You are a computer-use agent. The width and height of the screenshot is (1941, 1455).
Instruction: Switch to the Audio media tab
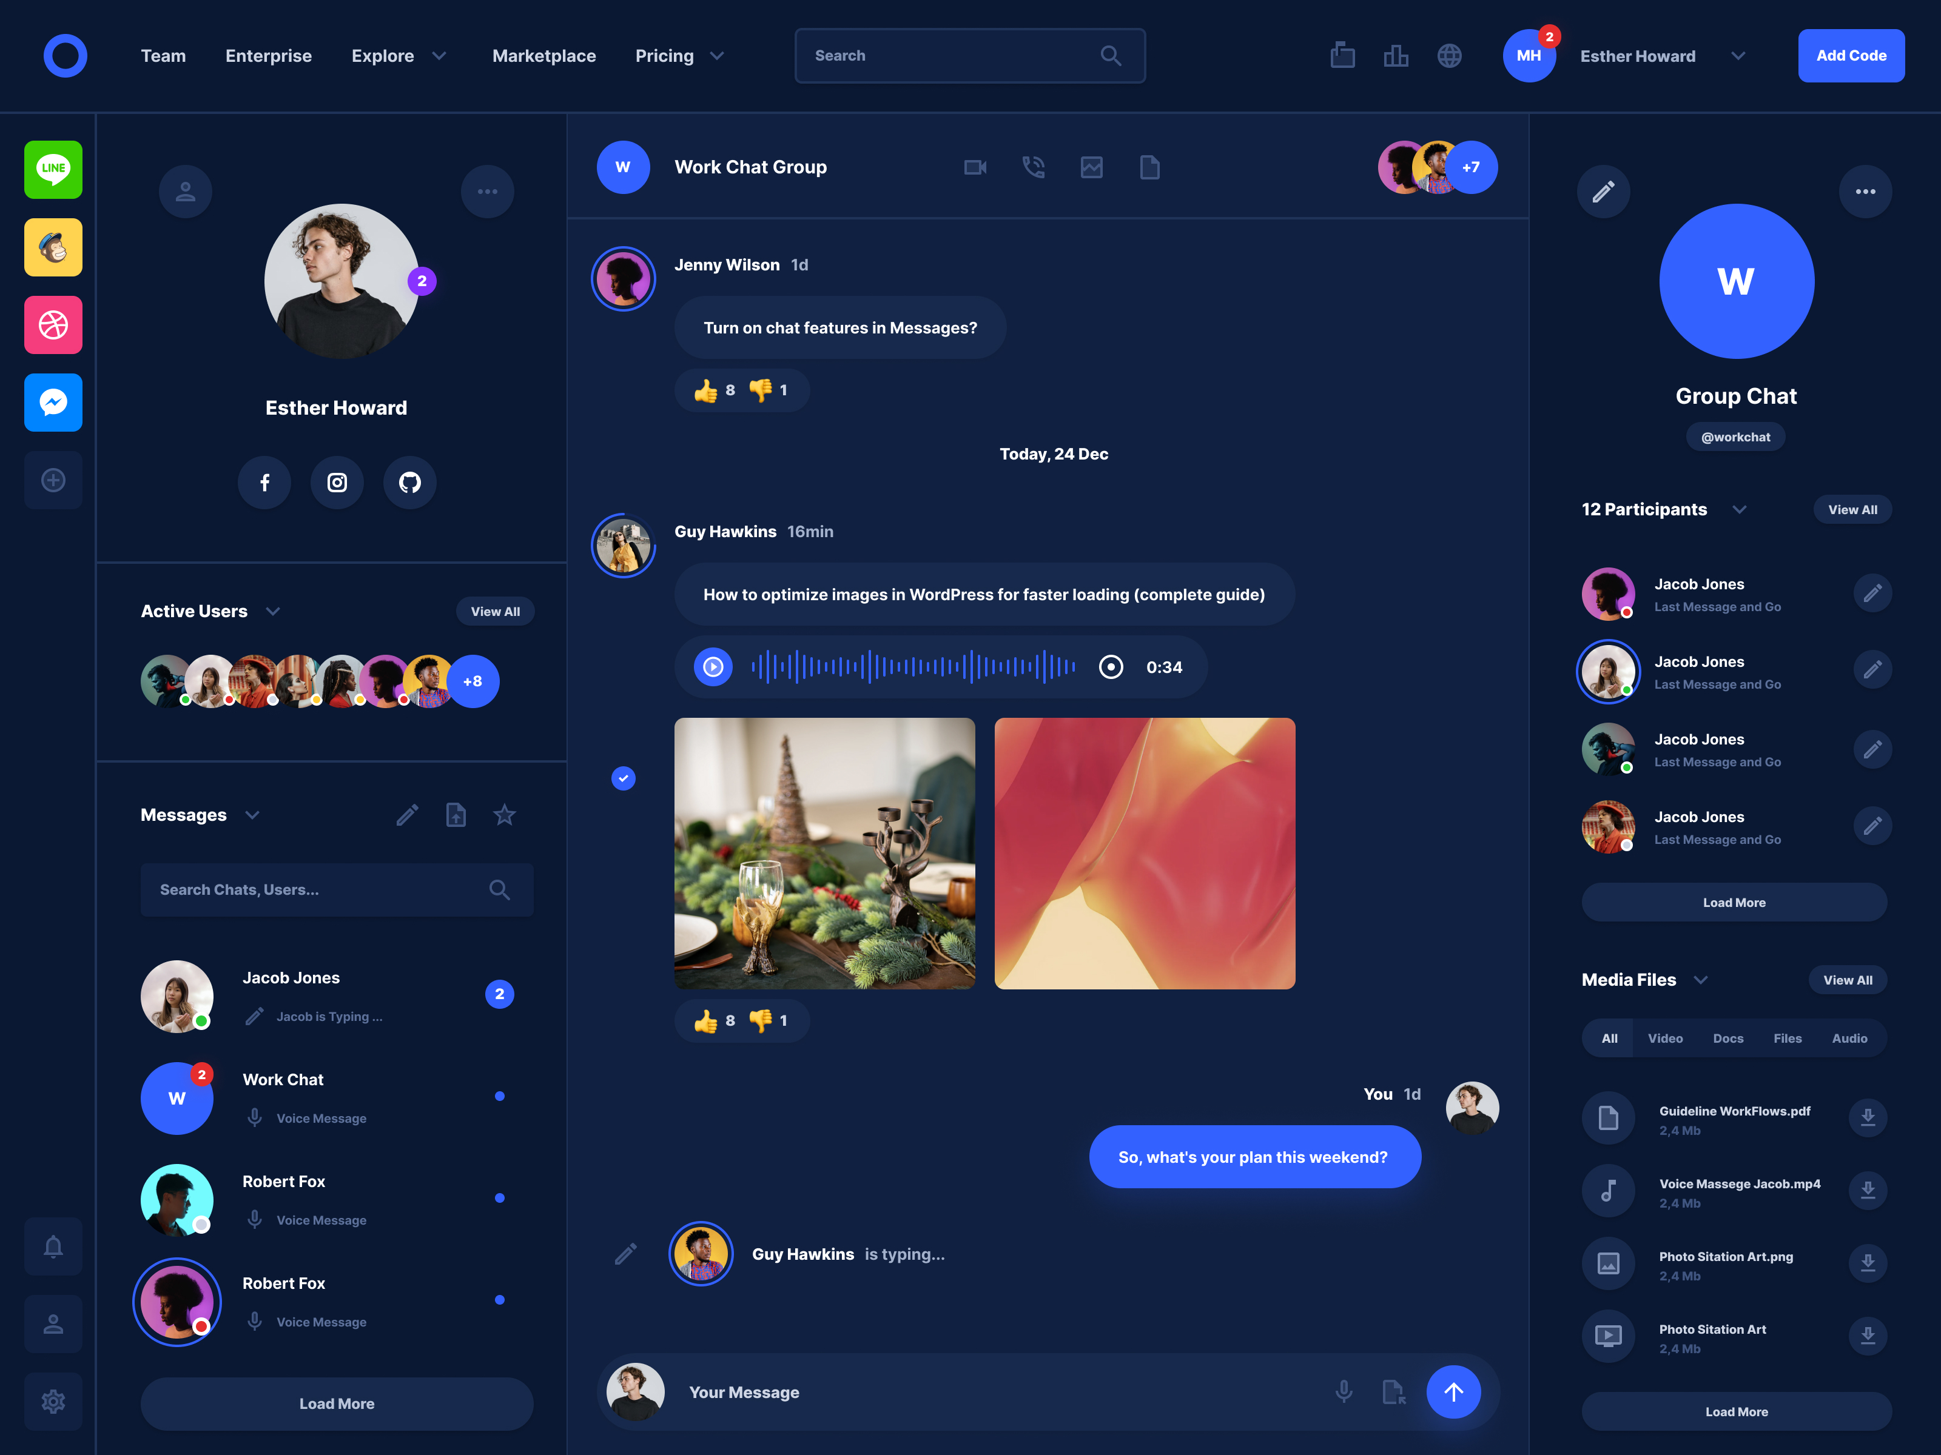click(x=1850, y=1037)
